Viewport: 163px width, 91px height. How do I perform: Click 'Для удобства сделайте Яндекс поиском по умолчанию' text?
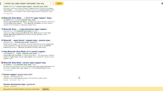(21, 89)
